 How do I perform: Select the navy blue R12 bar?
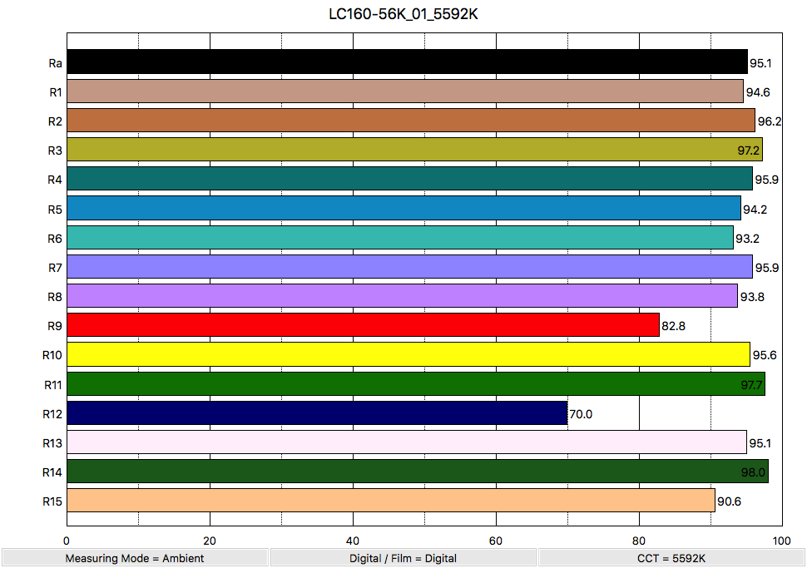(317, 413)
